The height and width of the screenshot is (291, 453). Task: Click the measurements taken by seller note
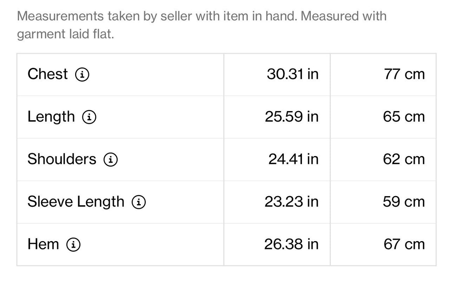[202, 26]
